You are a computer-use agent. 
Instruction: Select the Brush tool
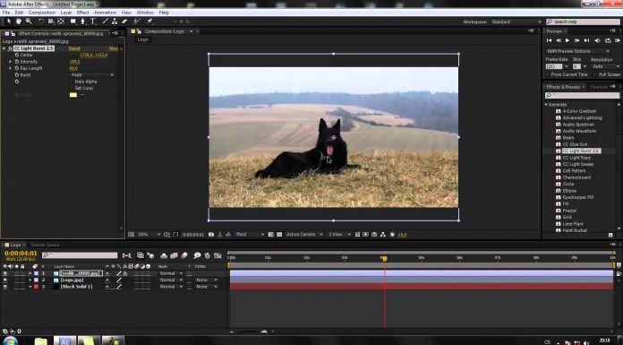[106, 22]
